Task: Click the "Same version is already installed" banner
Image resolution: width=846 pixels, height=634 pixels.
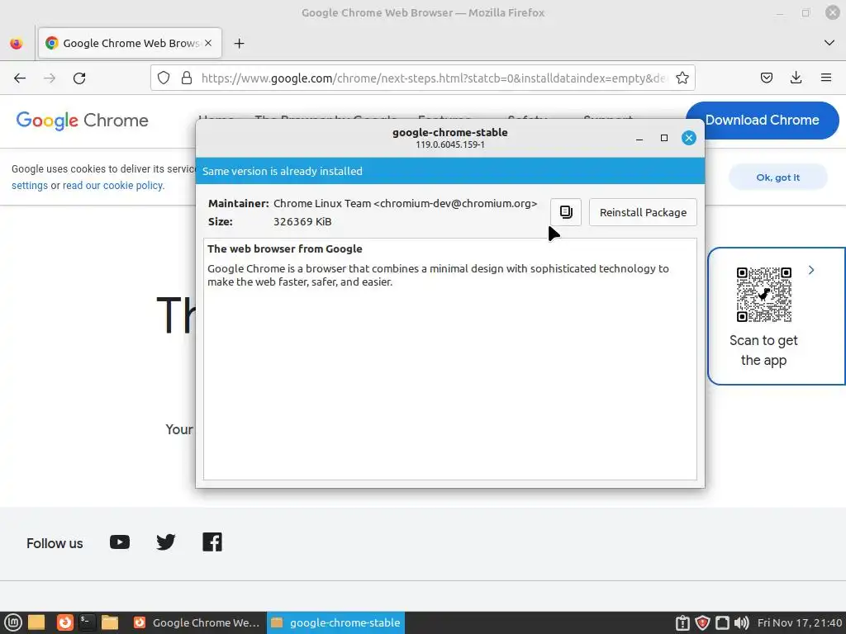Action: pos(450,171)
